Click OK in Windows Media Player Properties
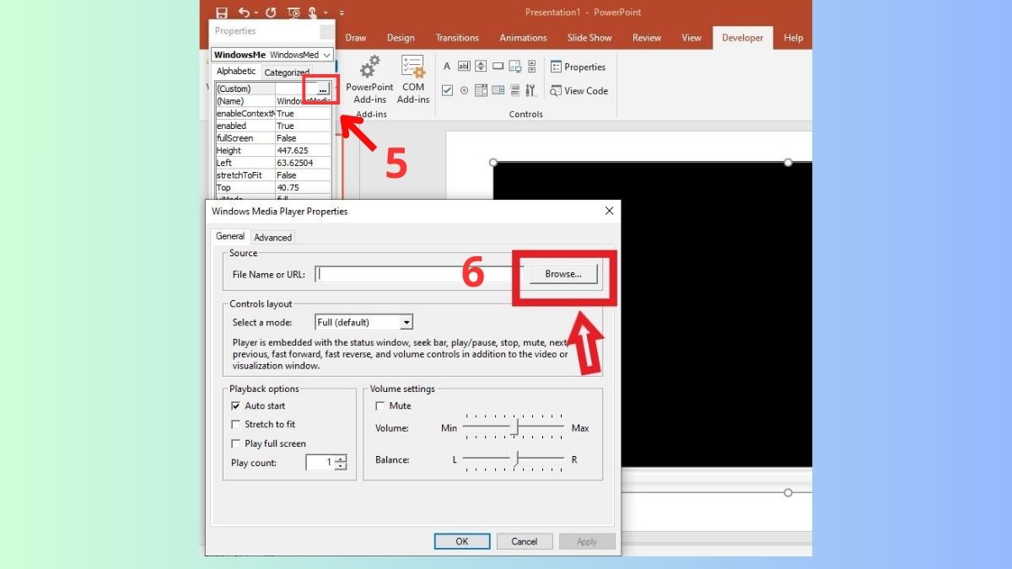The height and width of the screenshot is (569, 1012). click(462, 541)
